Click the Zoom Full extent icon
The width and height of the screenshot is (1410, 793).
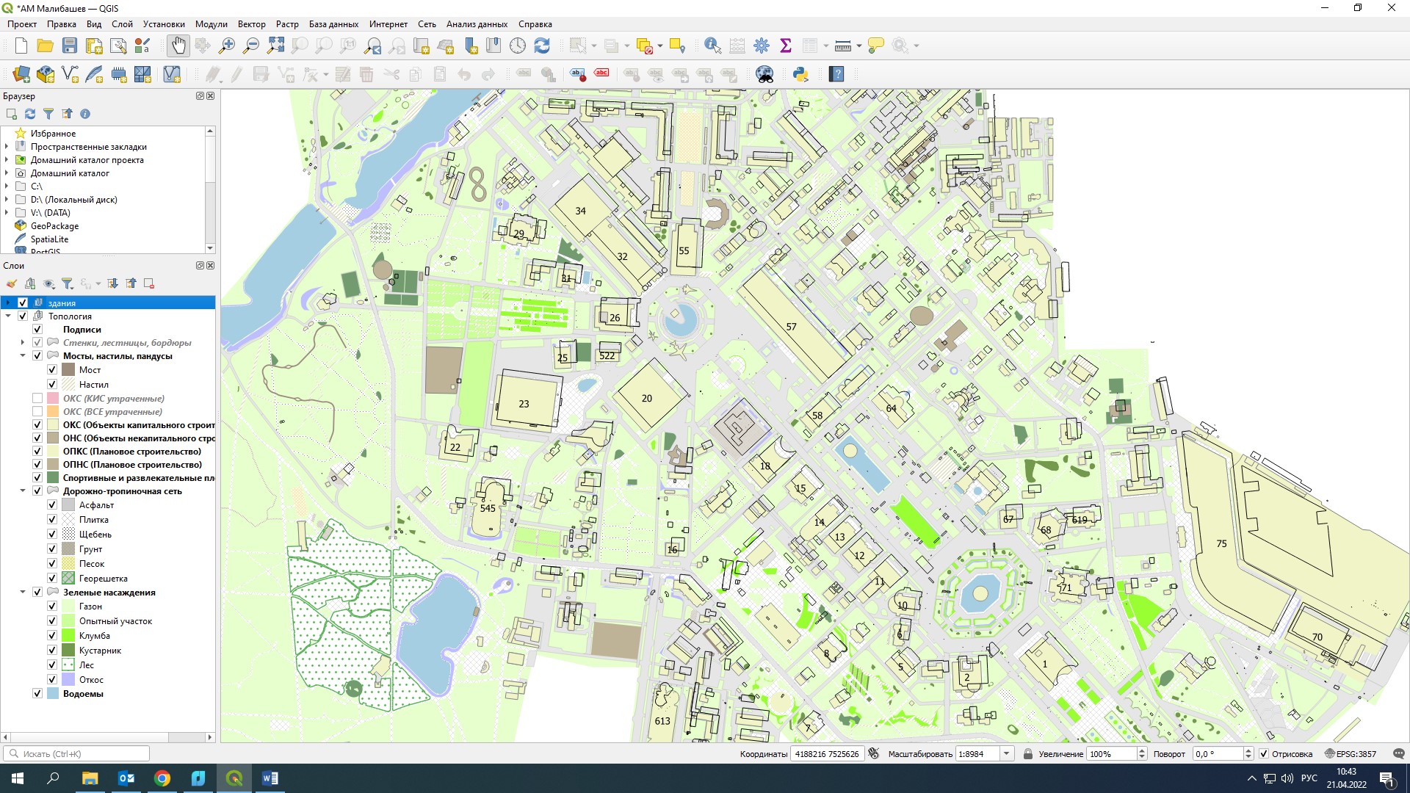click(275, 46)
